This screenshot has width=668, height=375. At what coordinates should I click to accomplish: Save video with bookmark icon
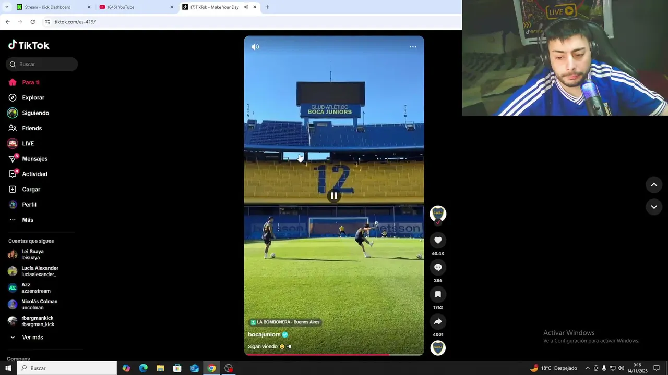click(x=438, y=294)
